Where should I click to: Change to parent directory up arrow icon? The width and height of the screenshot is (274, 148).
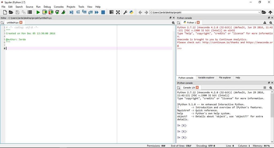coord(270,12)
